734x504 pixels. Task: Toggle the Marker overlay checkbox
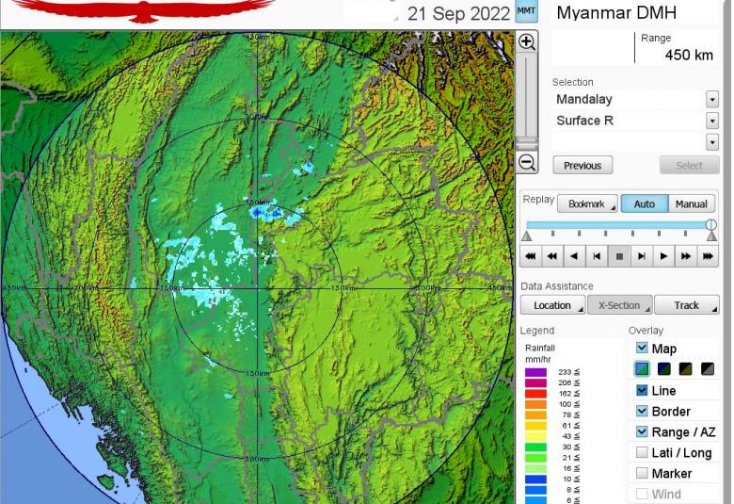tap(642, 473)
